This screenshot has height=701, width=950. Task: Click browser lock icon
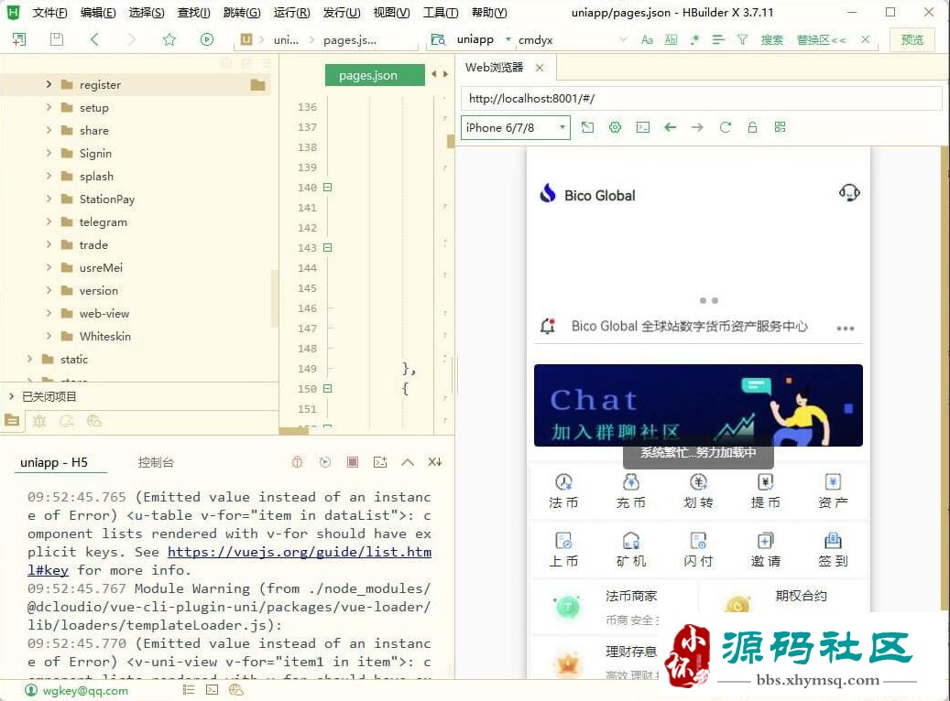point(752,127)
